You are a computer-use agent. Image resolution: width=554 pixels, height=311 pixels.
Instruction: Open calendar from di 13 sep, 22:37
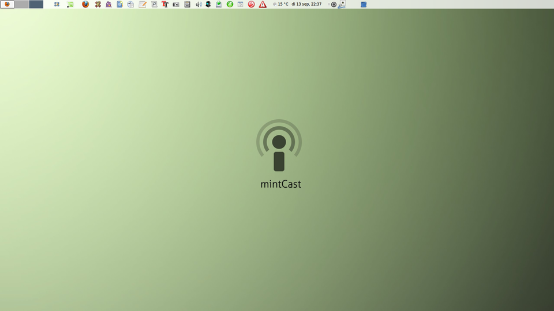(x=306, y=4)
